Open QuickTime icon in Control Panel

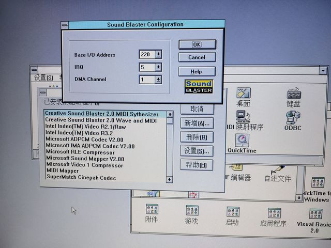[x=242, y=144]
